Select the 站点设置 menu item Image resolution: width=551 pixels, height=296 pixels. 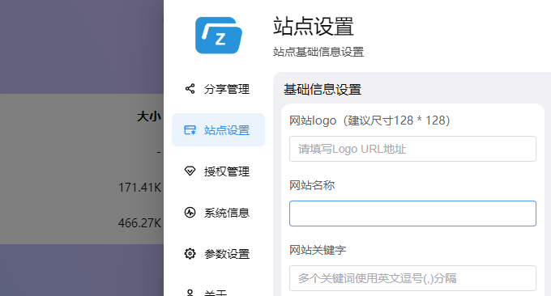(x=218, y=129)
